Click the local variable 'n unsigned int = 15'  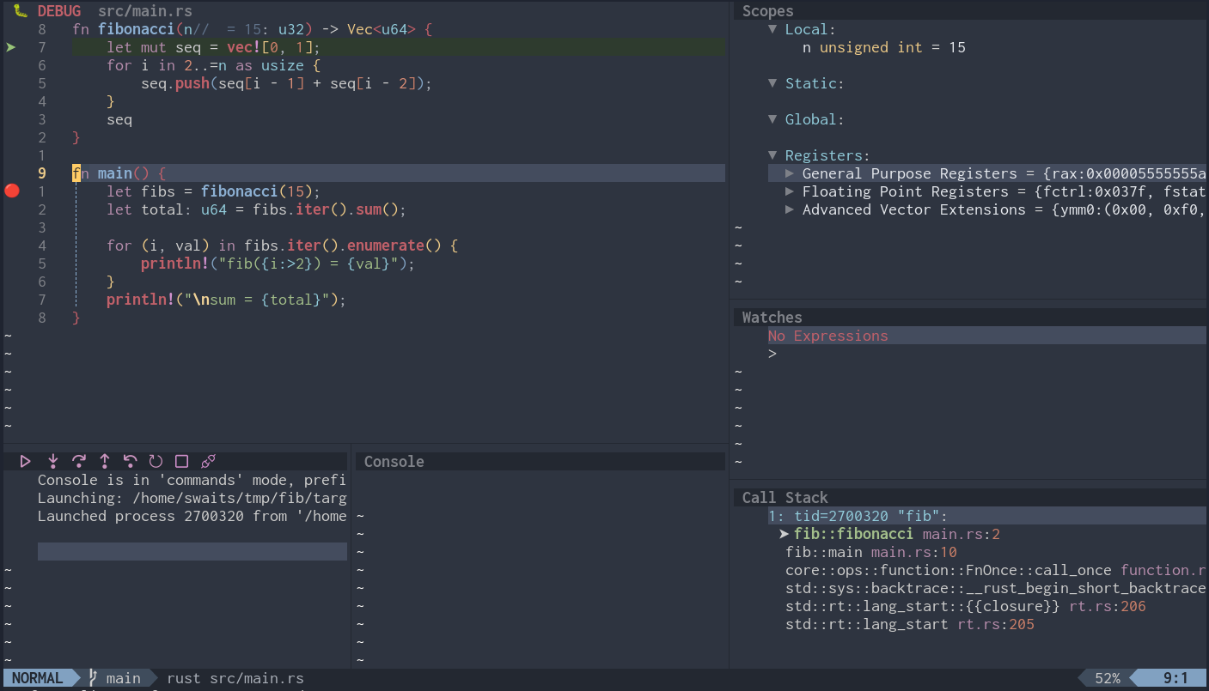pyautogui.click(x=884, y=47)
